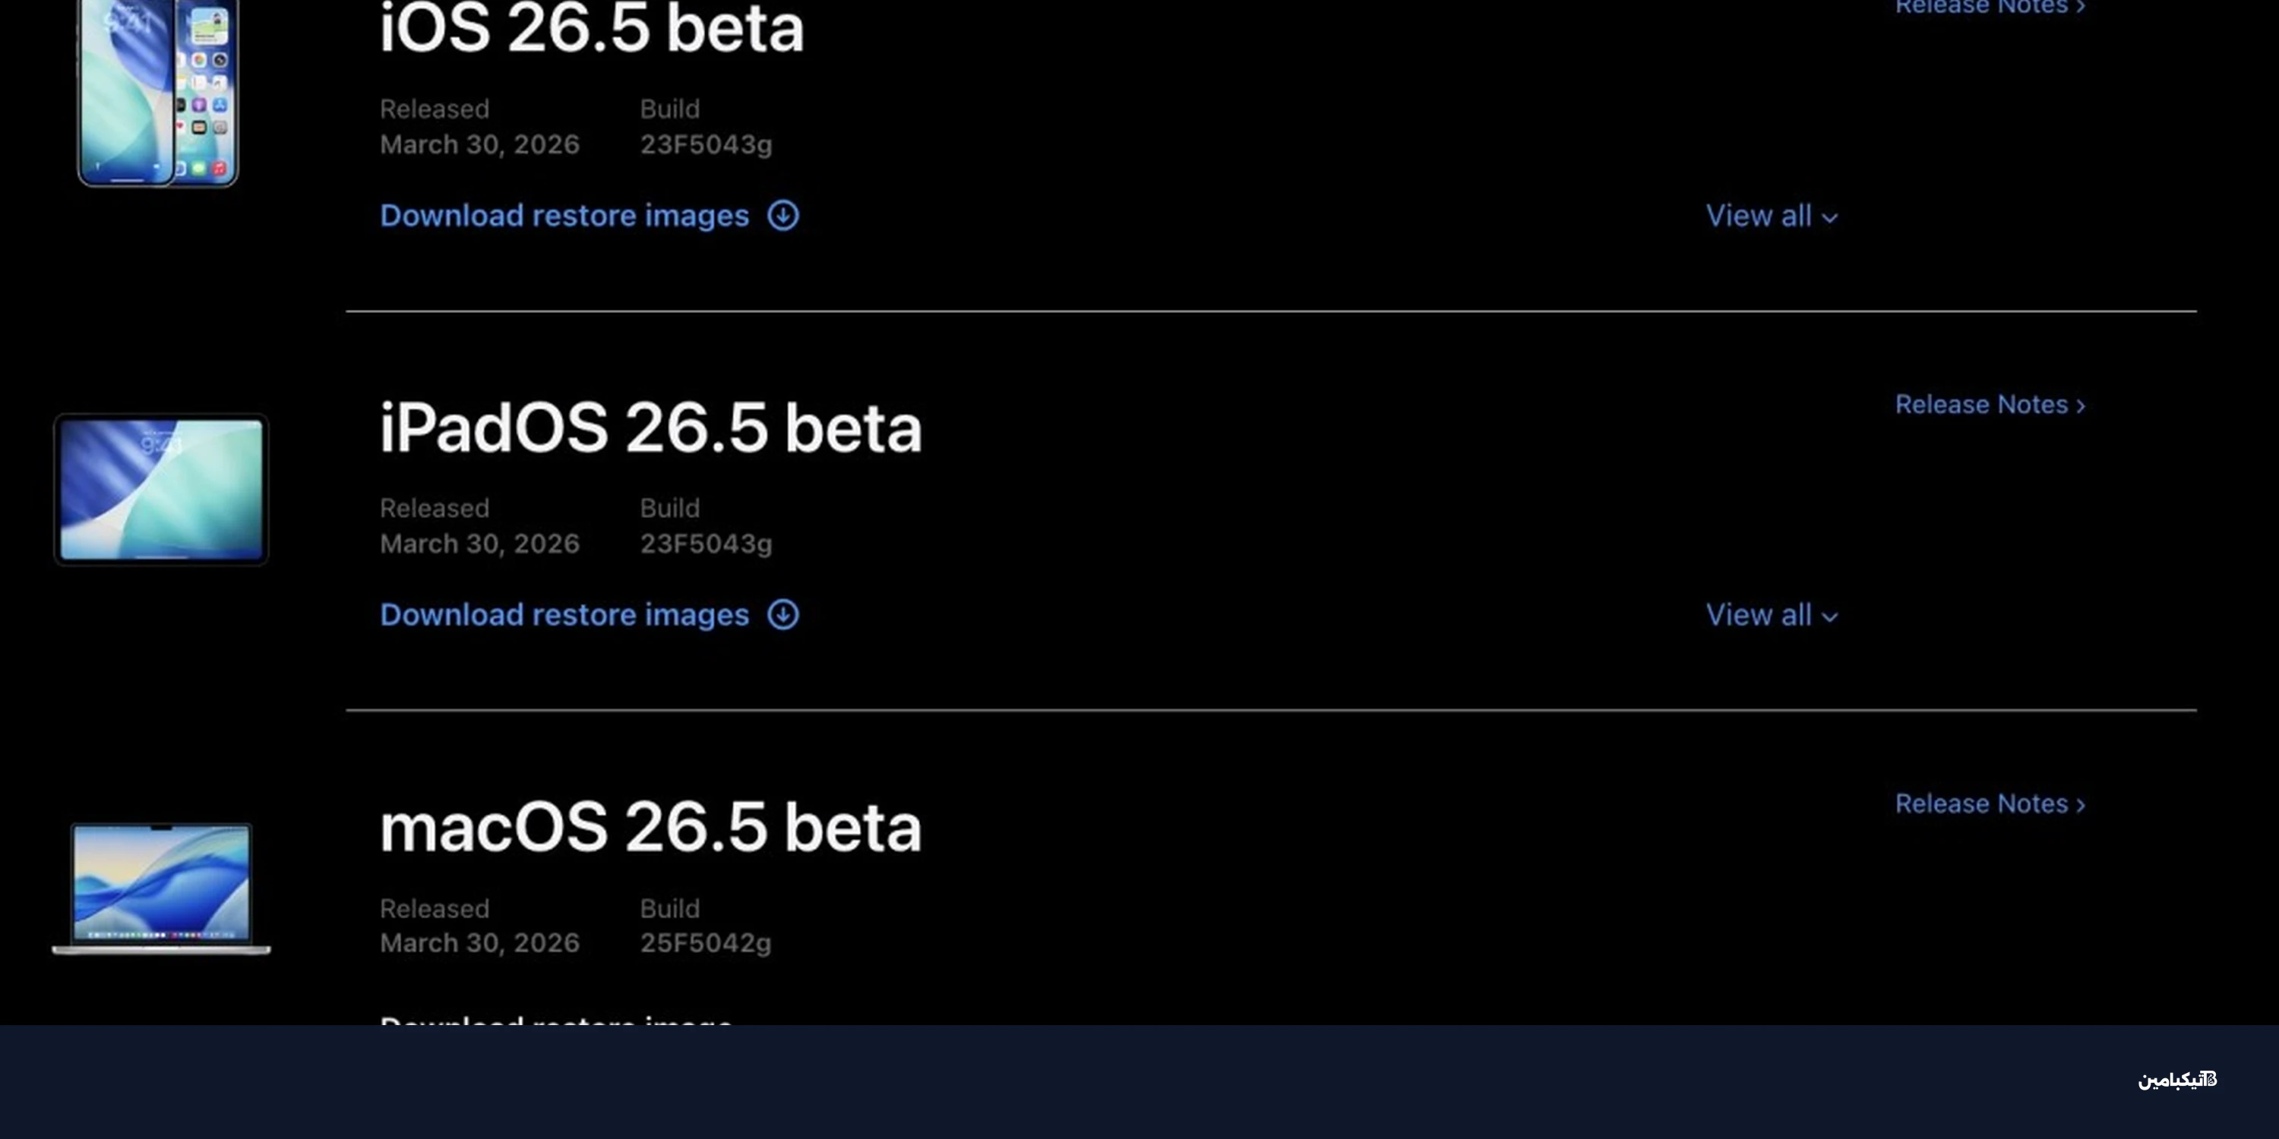
Task: Click the download icon beside iOS restore images
Action: [x=782, y=215]
